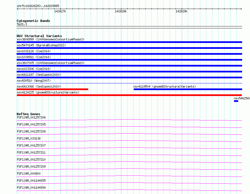Image resolution: width=250 pixels, height=194 pixels.
Task: Click transcript FGF1|NM_001257211 label
Action: (x=31, y=152)
